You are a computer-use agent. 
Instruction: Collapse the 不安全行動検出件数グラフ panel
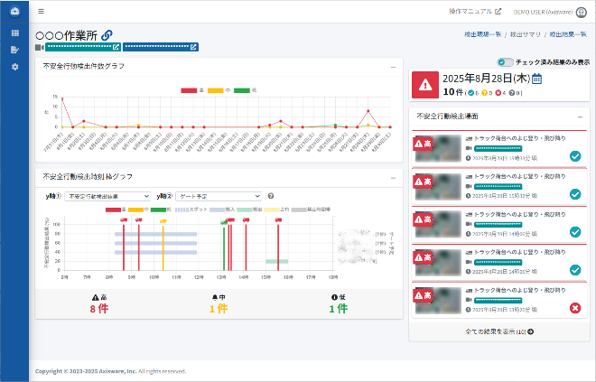pyautogui.click(x=393, y=67)
